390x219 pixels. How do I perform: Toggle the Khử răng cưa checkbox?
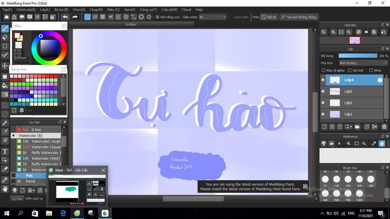[x=157, y=17]
